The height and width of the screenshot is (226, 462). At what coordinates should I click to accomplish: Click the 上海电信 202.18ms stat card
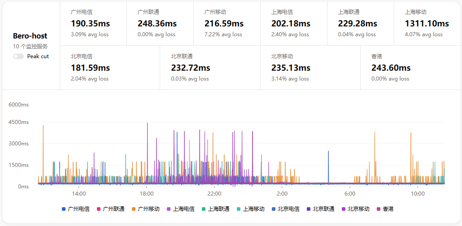click(x=293, y=23)
